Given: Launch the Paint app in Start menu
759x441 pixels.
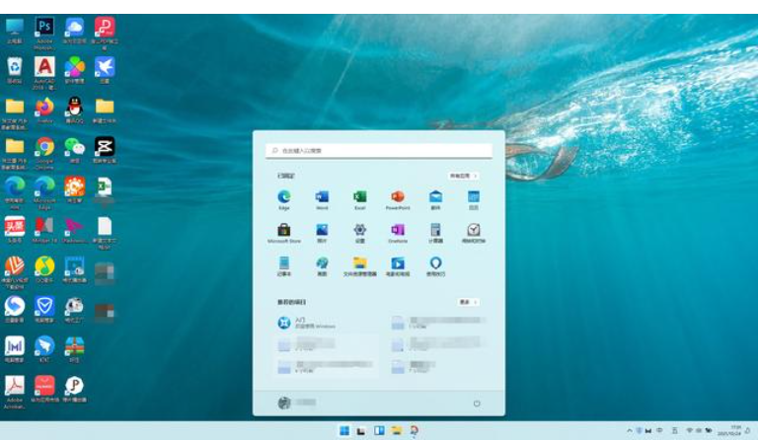Looking at the screenshot, I should (322, 265).
